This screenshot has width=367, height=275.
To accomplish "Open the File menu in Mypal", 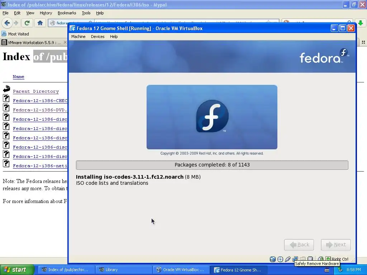I will [5, 13].
